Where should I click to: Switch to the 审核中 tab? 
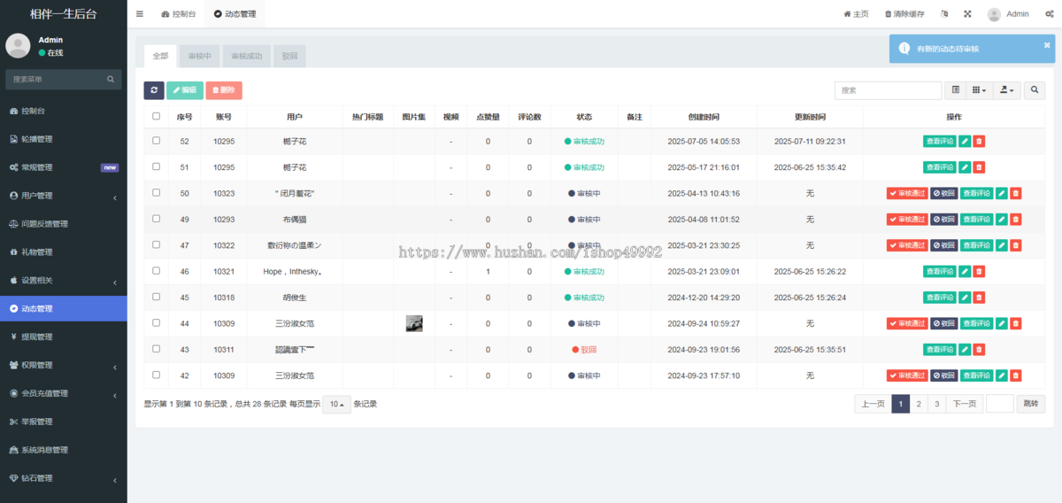pyautogui.click(x=200, y=56)
